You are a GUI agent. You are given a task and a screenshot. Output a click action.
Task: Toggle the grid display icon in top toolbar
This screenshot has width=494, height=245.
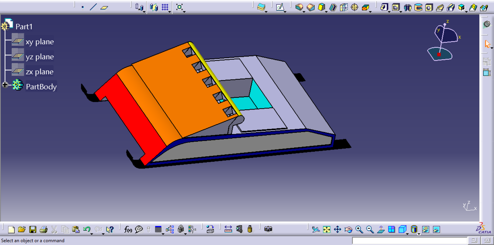(165, 7)
